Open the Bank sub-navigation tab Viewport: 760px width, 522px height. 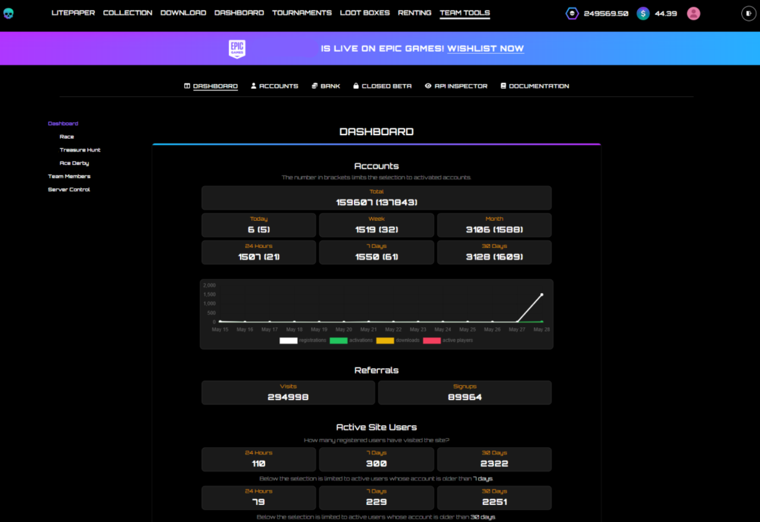(326, 86)
